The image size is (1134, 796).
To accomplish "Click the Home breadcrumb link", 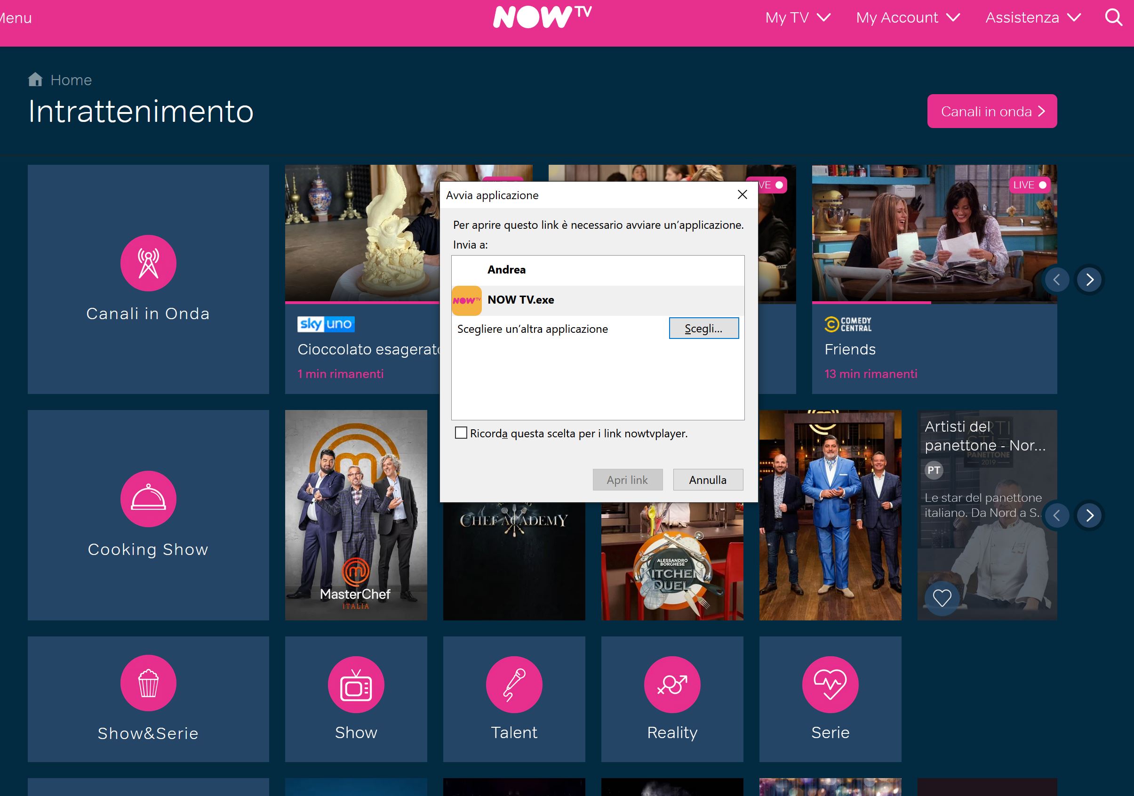I will [x=71, y=80].
